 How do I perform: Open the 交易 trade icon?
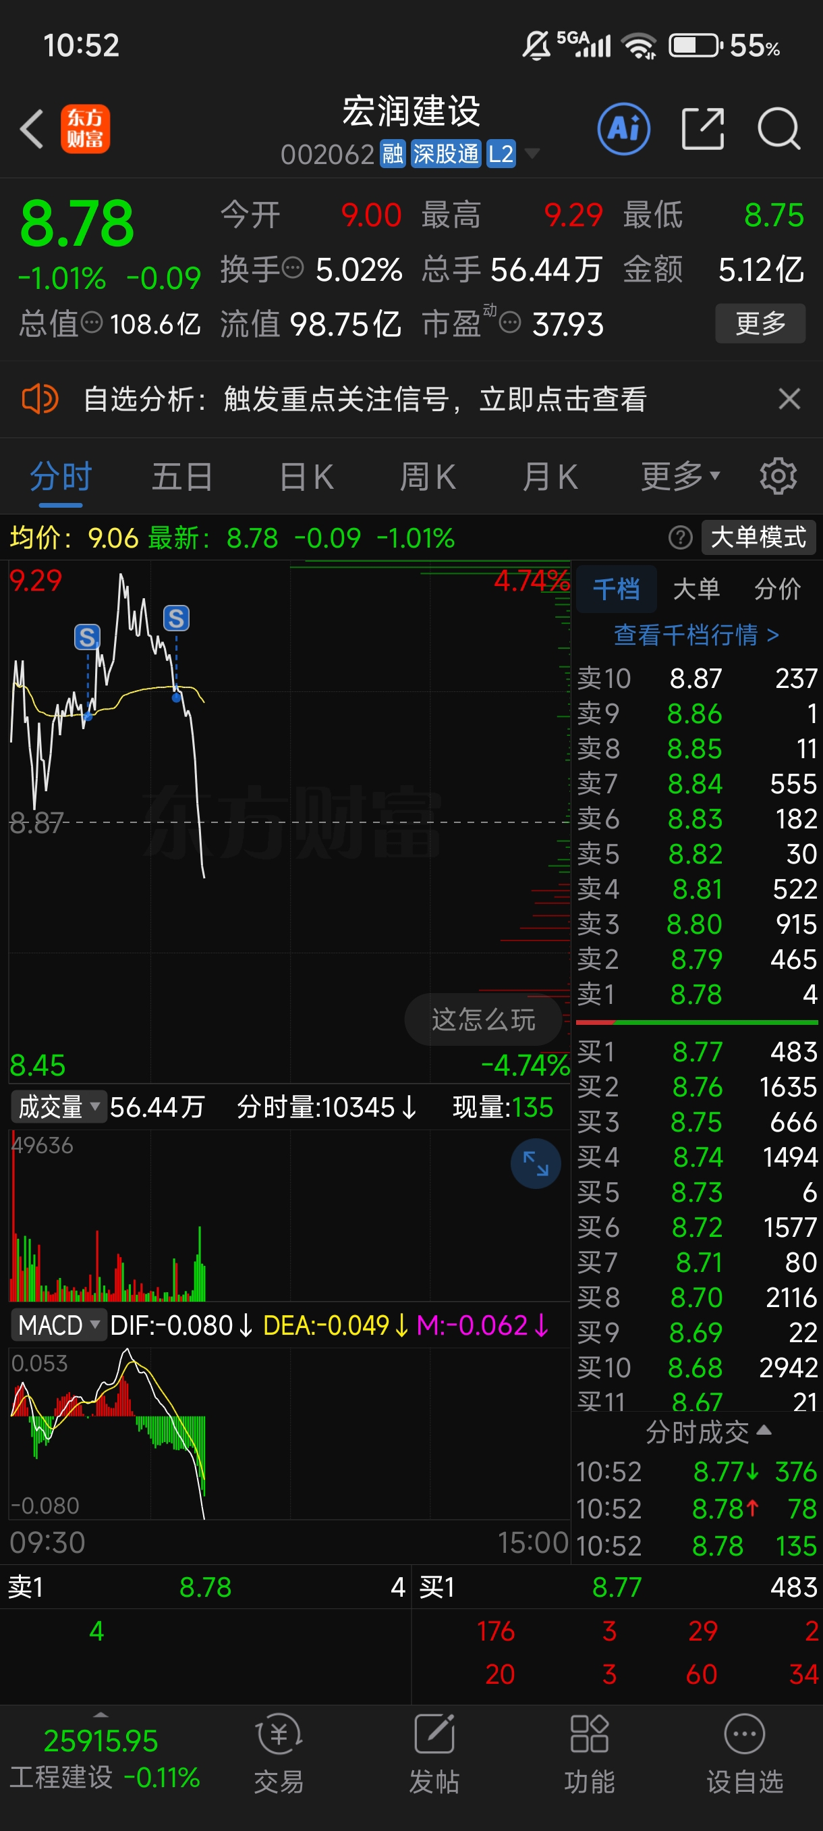(279, 1752)
